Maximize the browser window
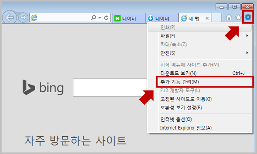The width and height of the screenshot is (257, 154). coord(235,7)
